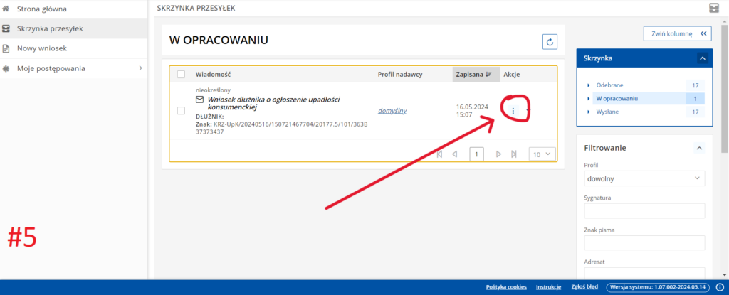The height and width of the screenshot is (295, 729).
Task: Click the info icon in the footer
Action: point(720,287)
